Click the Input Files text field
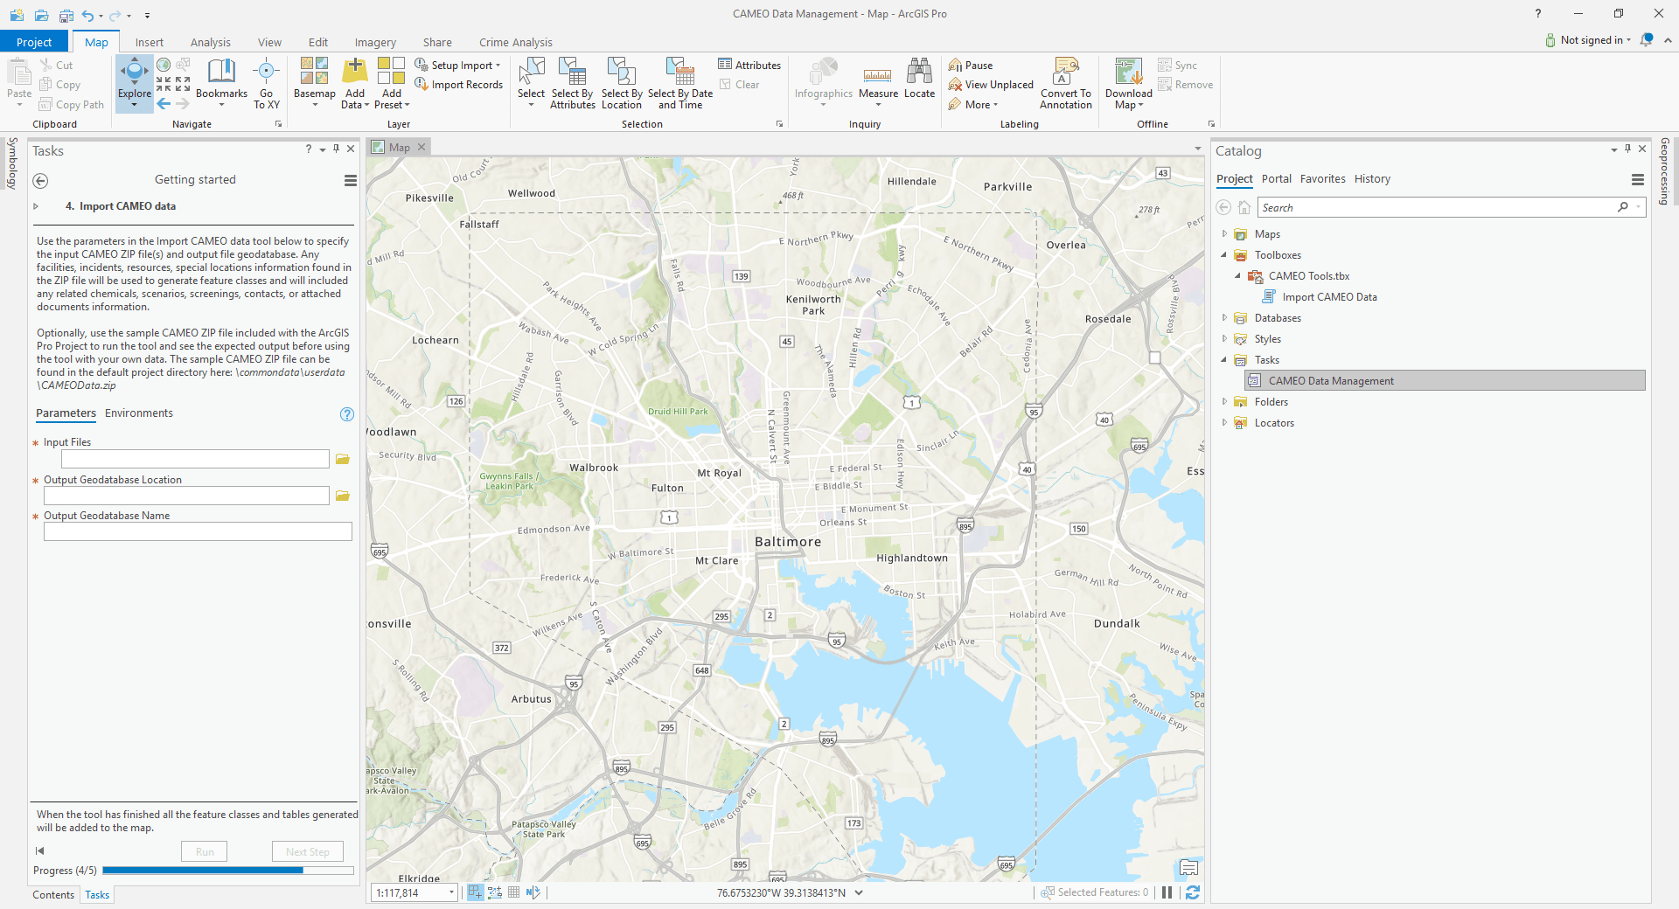 [x=195, y=459]
